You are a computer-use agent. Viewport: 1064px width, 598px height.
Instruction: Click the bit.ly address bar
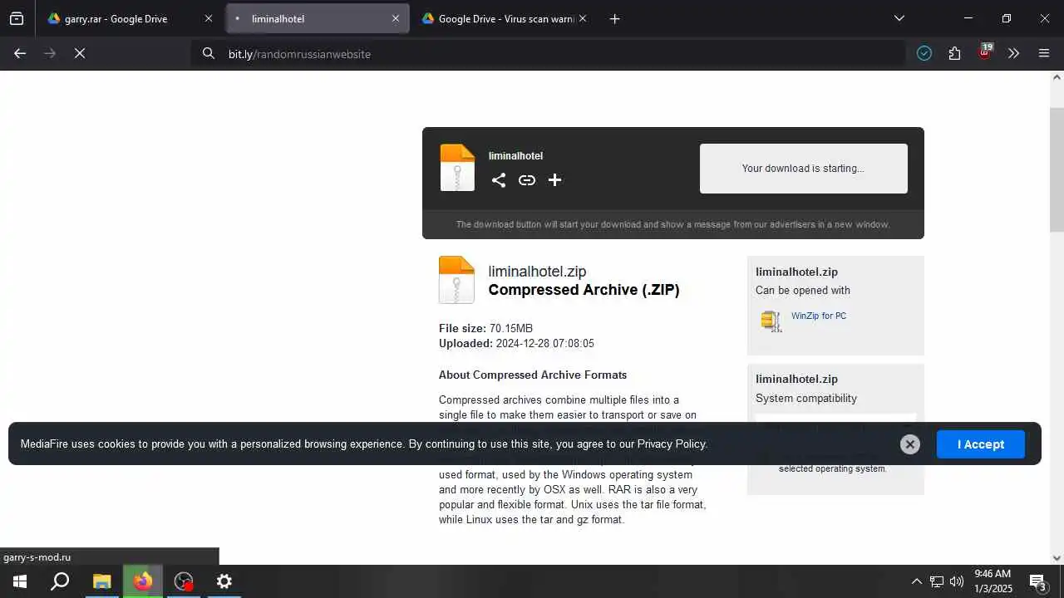[x=549, y=54]
